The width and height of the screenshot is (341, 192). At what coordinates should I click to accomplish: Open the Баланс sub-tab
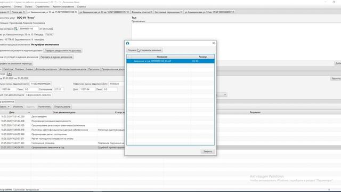[x=29, y=69]
